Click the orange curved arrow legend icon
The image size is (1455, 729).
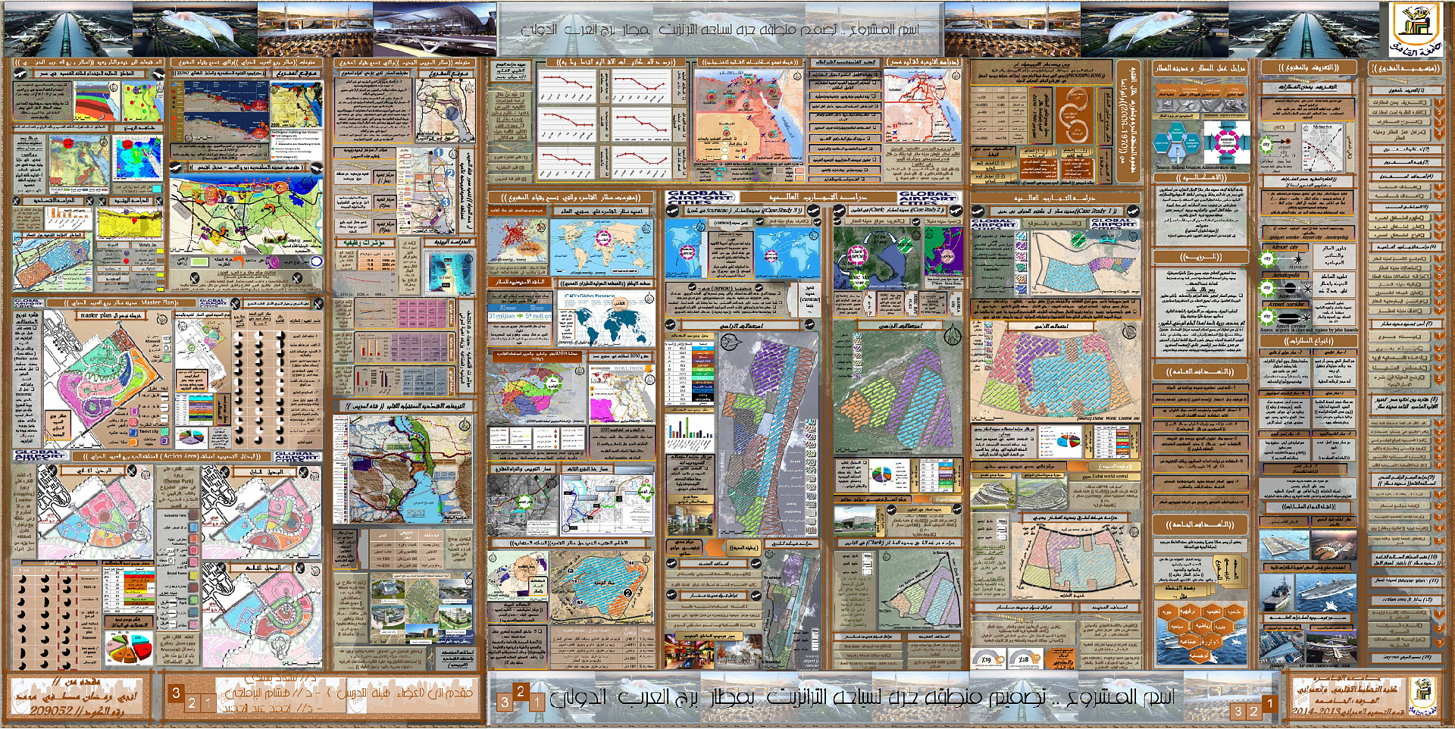[239, 260]
